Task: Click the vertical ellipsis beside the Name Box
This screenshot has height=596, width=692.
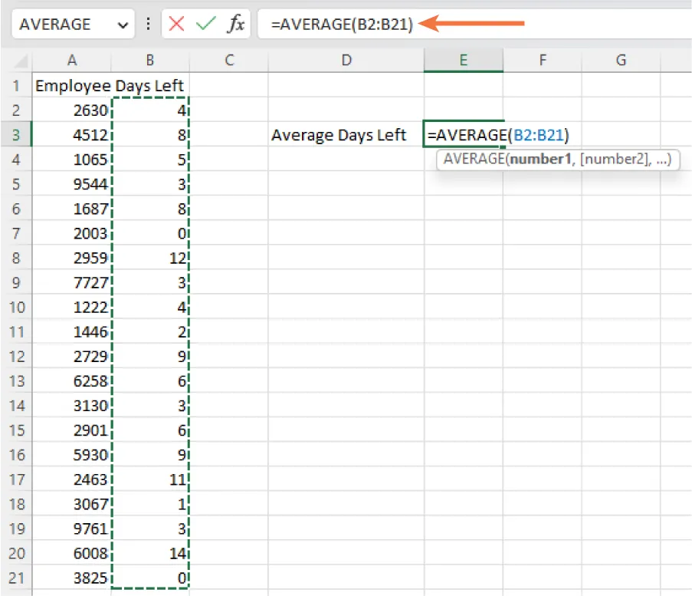Action: click(147, 24)
